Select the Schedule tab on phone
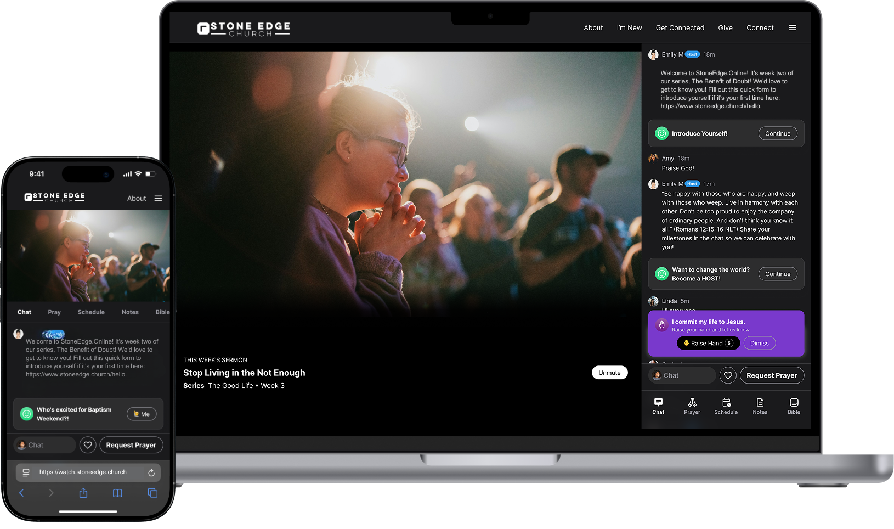Screen dimensions: 894x529 (91, 312)
